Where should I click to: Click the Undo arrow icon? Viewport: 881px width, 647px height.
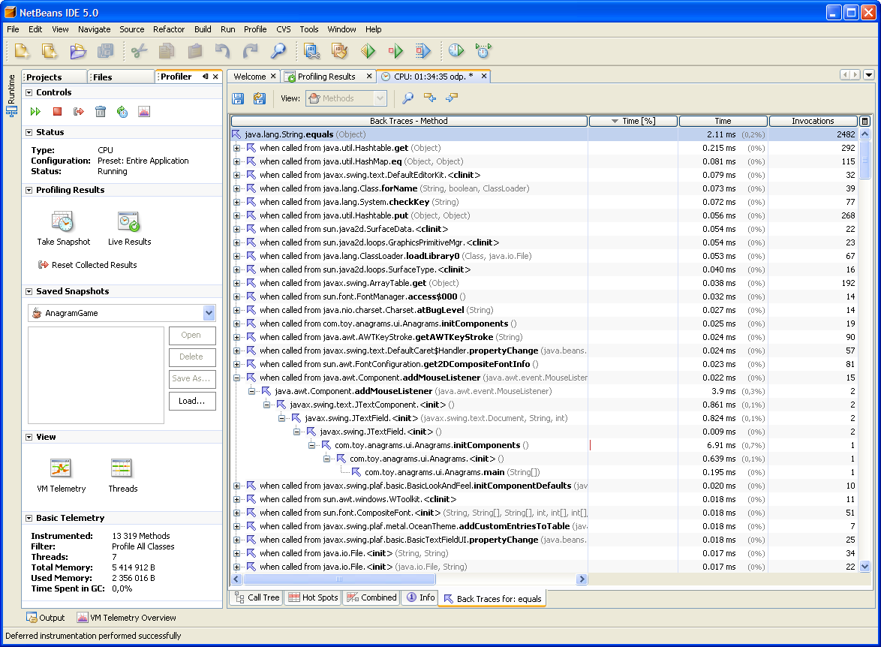[222, 51]
